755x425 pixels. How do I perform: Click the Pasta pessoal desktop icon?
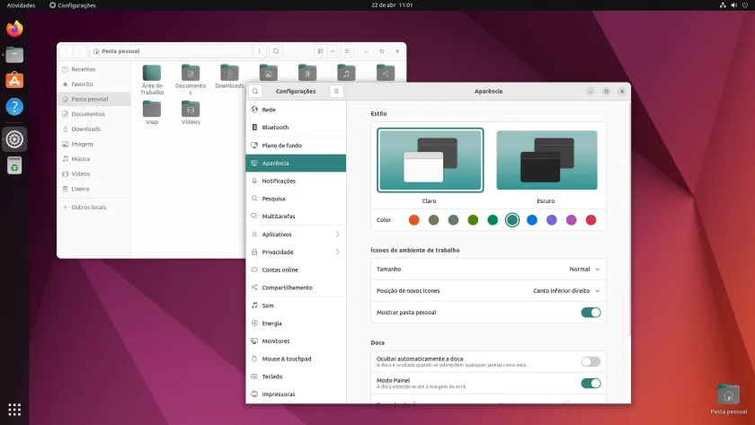click(728, 399)
